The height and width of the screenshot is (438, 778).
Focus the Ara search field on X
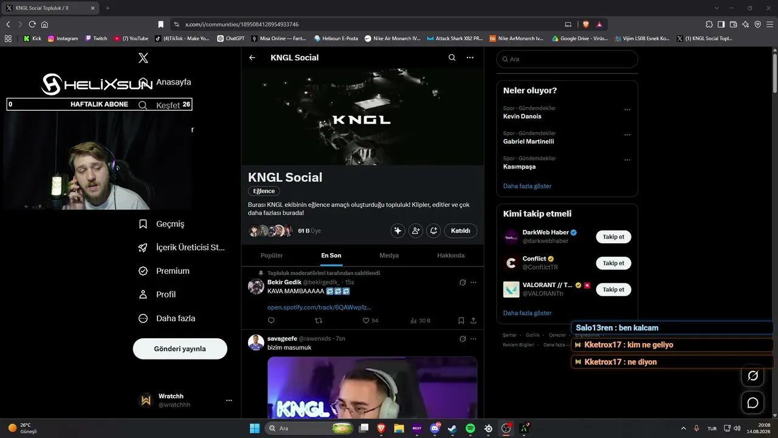click(x=567, y=59)
